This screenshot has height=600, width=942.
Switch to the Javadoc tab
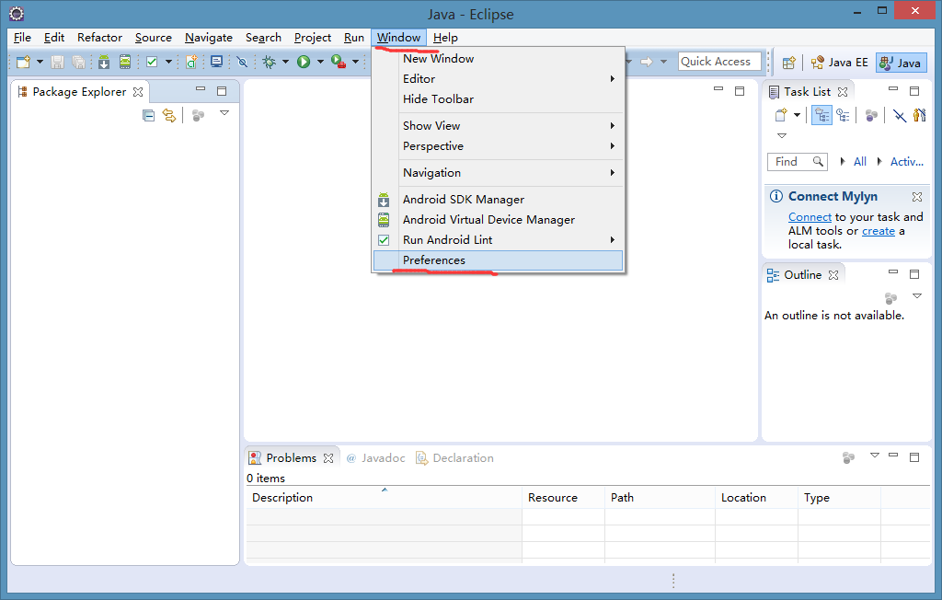pos(375,457)
